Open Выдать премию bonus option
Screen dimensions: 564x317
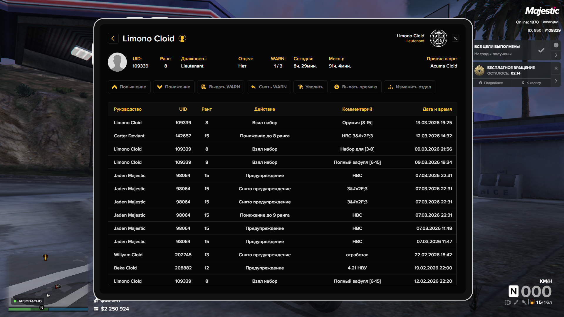click(355, 87)
